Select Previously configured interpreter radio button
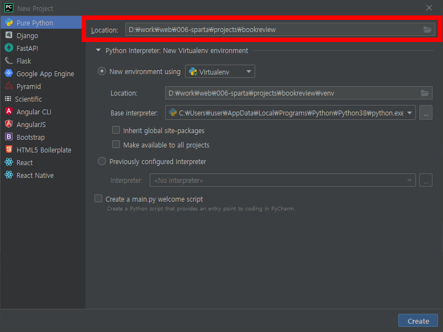The height and width of the screenshot is (332, 443). pyautogui.click(x=102, y=161)
